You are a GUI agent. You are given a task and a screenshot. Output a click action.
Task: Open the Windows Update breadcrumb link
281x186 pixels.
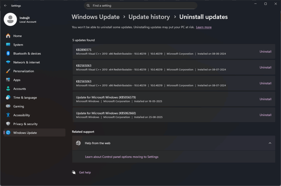(95, 17)
